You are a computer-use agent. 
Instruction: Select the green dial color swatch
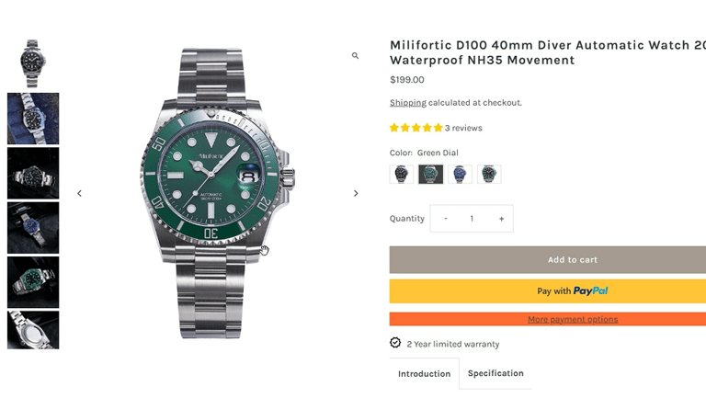click(431, 174)
